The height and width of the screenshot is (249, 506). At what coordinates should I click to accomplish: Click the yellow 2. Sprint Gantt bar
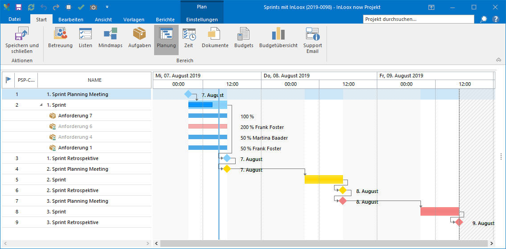click(324, 180)
